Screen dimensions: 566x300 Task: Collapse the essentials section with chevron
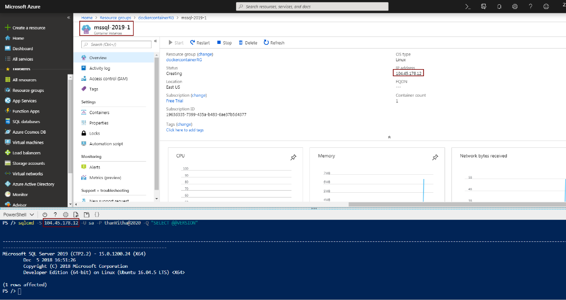[x=389, y=137]
